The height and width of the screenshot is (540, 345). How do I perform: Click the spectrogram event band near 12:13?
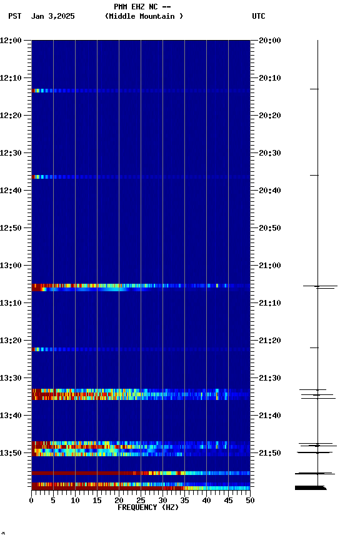pyautogui.click(x=141, y=91)
